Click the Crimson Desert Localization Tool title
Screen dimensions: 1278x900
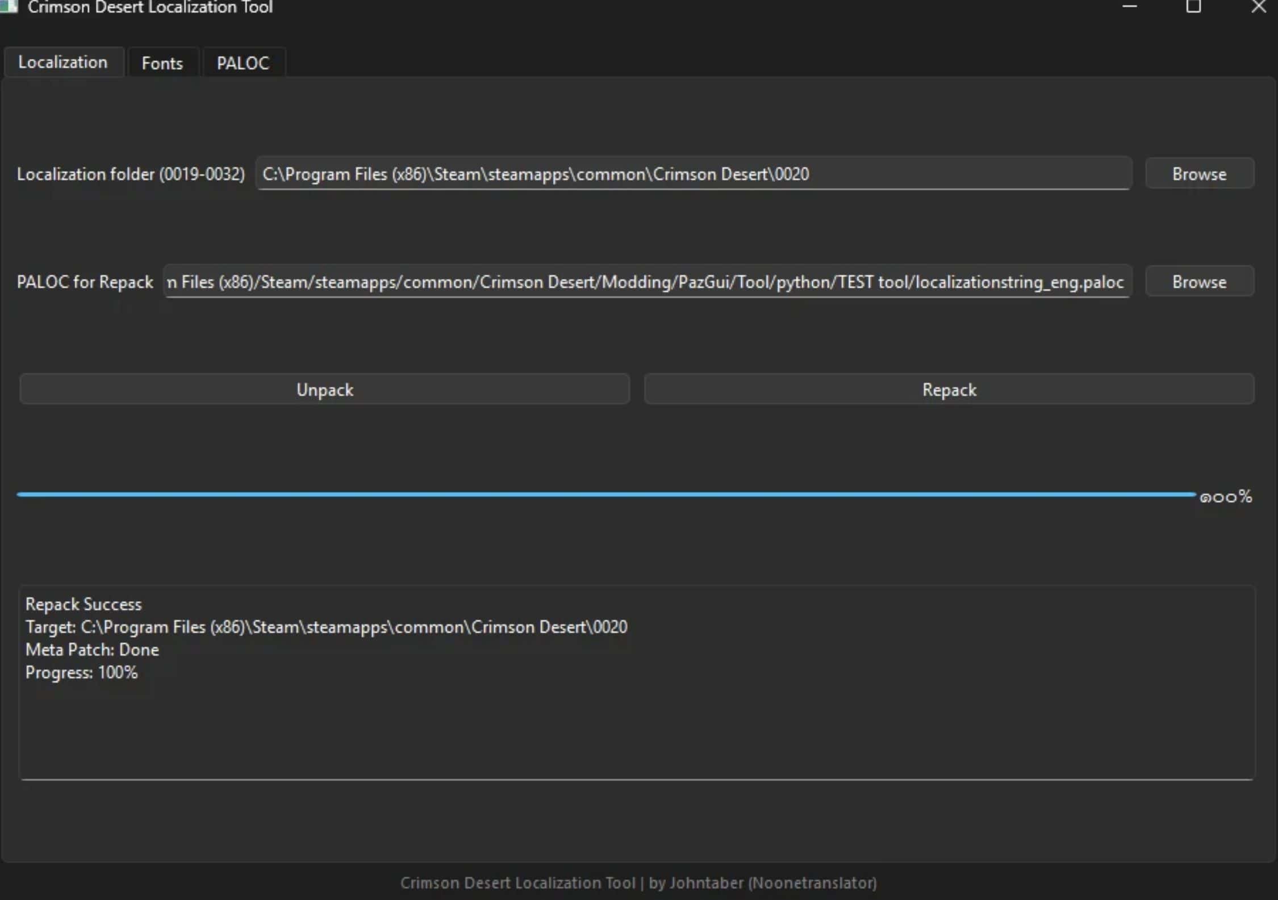151,7
